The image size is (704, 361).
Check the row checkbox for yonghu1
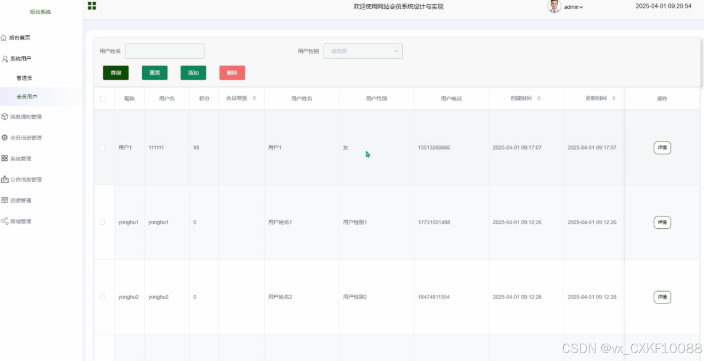point(103,222)
